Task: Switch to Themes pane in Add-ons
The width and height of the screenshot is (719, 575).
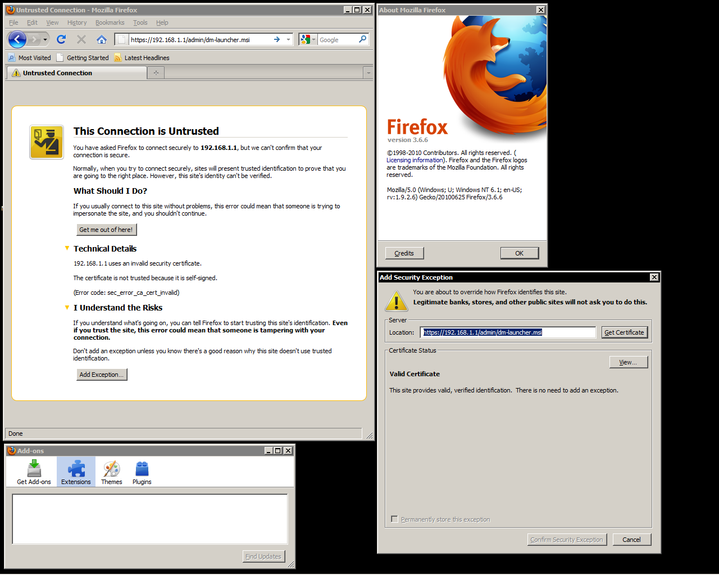Action: (112, 472)
